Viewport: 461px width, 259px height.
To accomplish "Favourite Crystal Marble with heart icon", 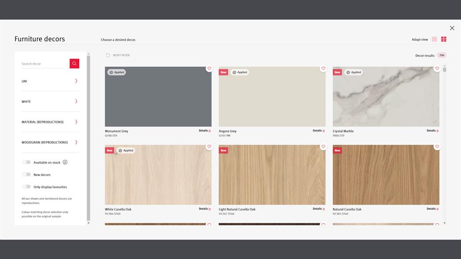I will point(437,69).
